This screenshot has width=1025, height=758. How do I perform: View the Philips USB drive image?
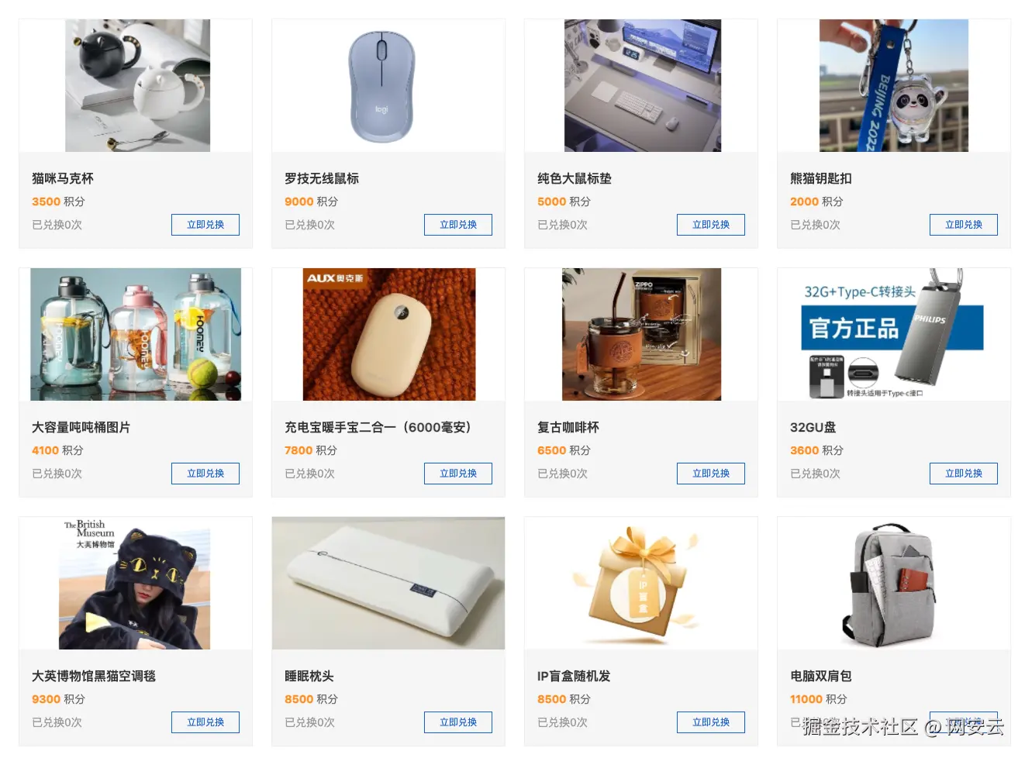(894, 334)
